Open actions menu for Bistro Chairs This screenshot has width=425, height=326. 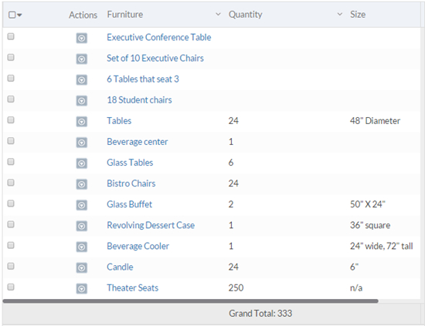tap(82, 184)
